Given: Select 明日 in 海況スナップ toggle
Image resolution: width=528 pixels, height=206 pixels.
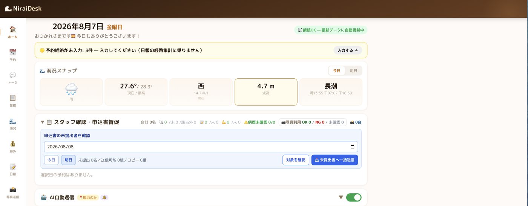Looking at the screenshot, I should coord(353,71).
